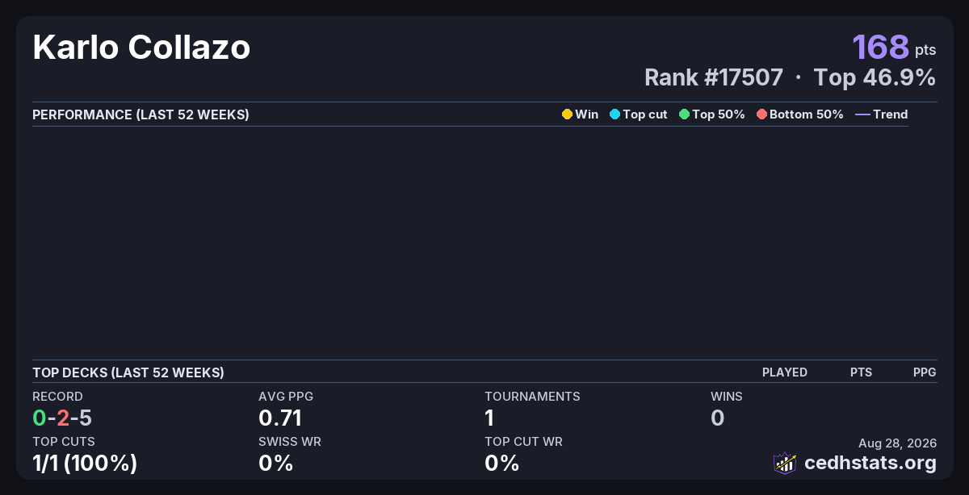This screenshot has width=969, height=495.
Task: Click the cyan Top cut legend dot
Action: point(615,114)
